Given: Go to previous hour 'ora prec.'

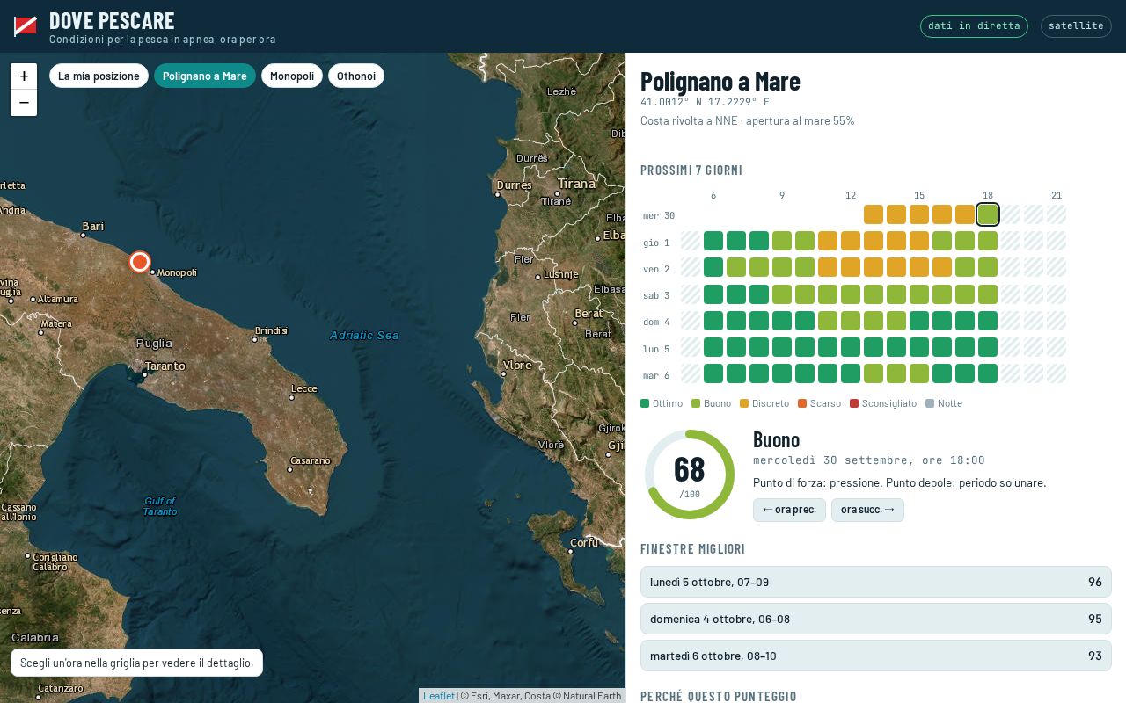Looking at the screenshot, I should (x=789, y=510).
